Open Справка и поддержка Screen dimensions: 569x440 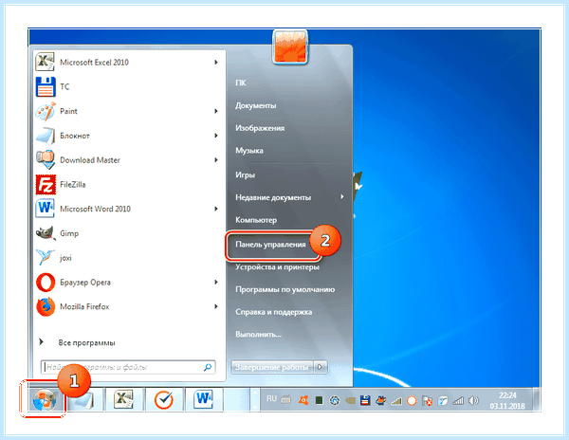coord(274,312)
